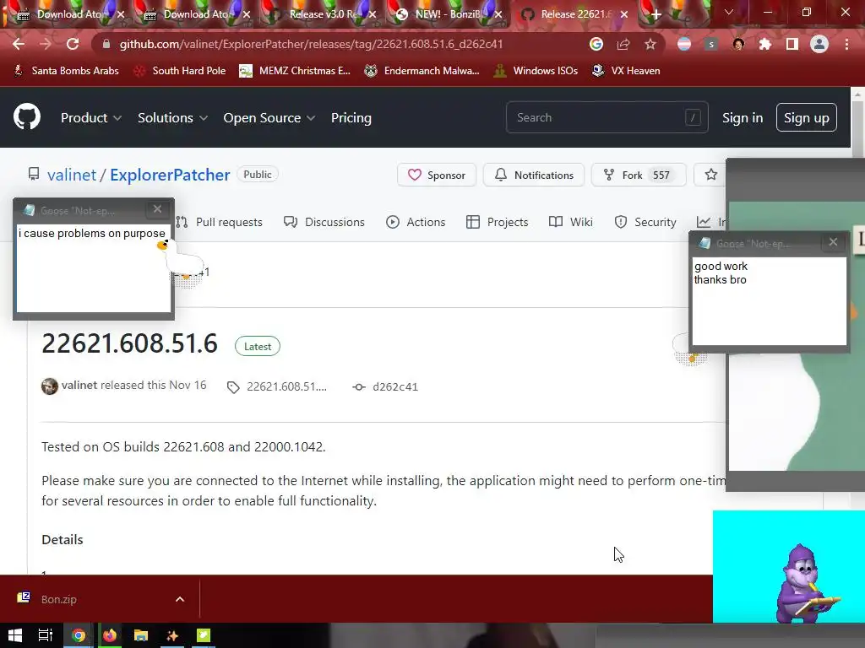Open Chrome three-dot menu
The width and height of the screenshot is (865, 648).
[846, 44]
